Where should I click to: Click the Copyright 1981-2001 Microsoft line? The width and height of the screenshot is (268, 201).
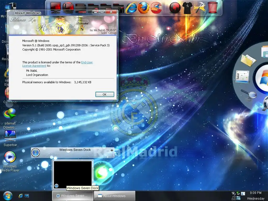click(x=51, y=49)
